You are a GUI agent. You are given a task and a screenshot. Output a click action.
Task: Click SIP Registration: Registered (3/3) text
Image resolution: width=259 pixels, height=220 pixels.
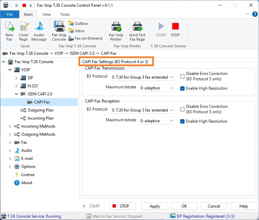205,216
